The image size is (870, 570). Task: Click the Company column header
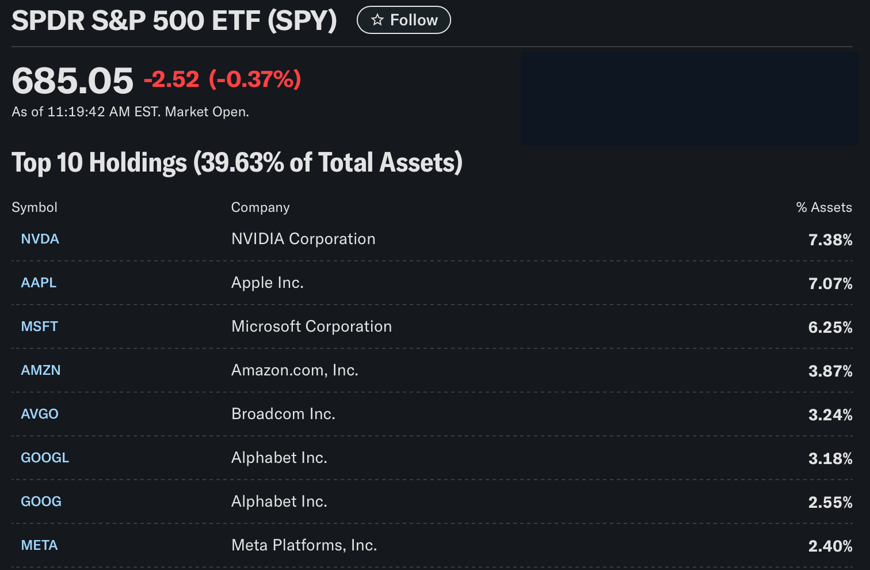[260, 207]
